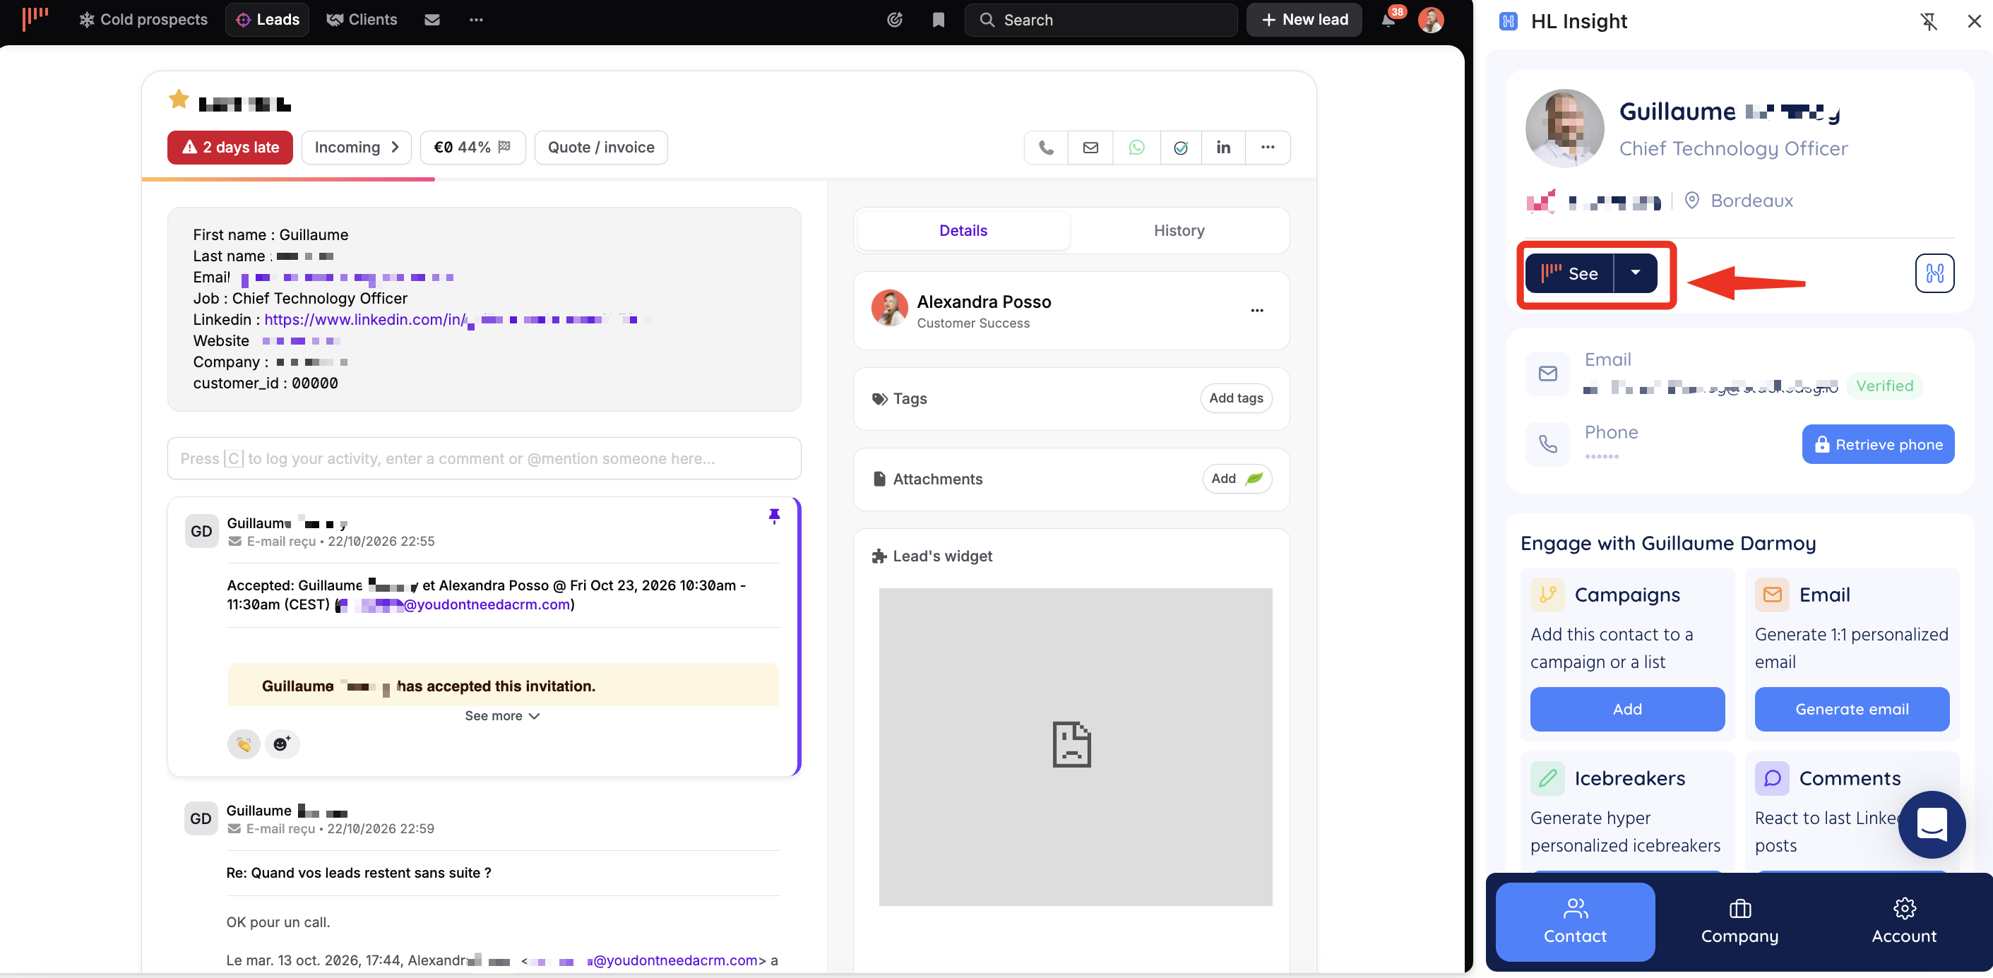Toggle the pin on first email activity
The width and height of the screenshot is (1993, 978).
pos(773,516)
